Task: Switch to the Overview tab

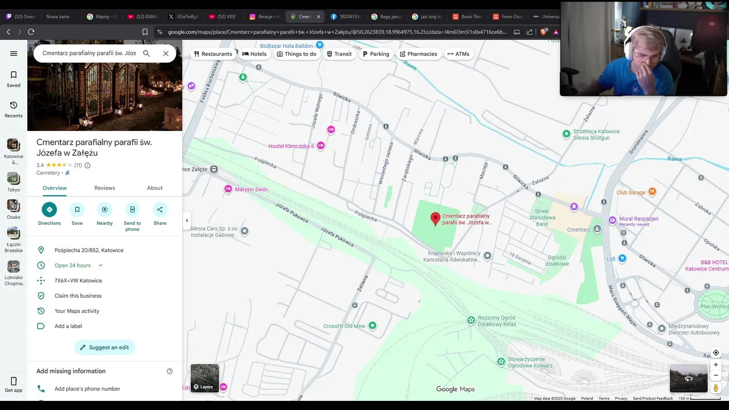Action: pos(55,188)
